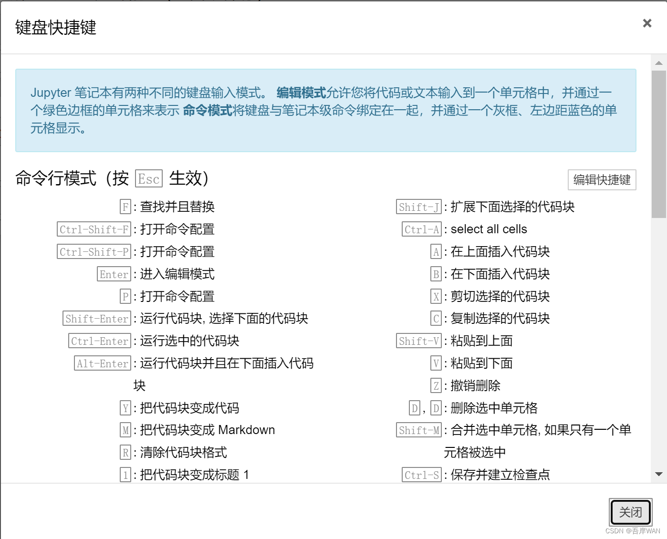Click the F shortcut key for find and replace
The width and height of the screenshot is (667, 539).
click(x=125, y=207)
